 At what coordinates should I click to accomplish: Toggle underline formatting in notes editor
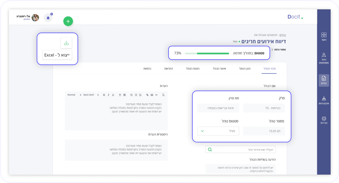pos(113,95)
